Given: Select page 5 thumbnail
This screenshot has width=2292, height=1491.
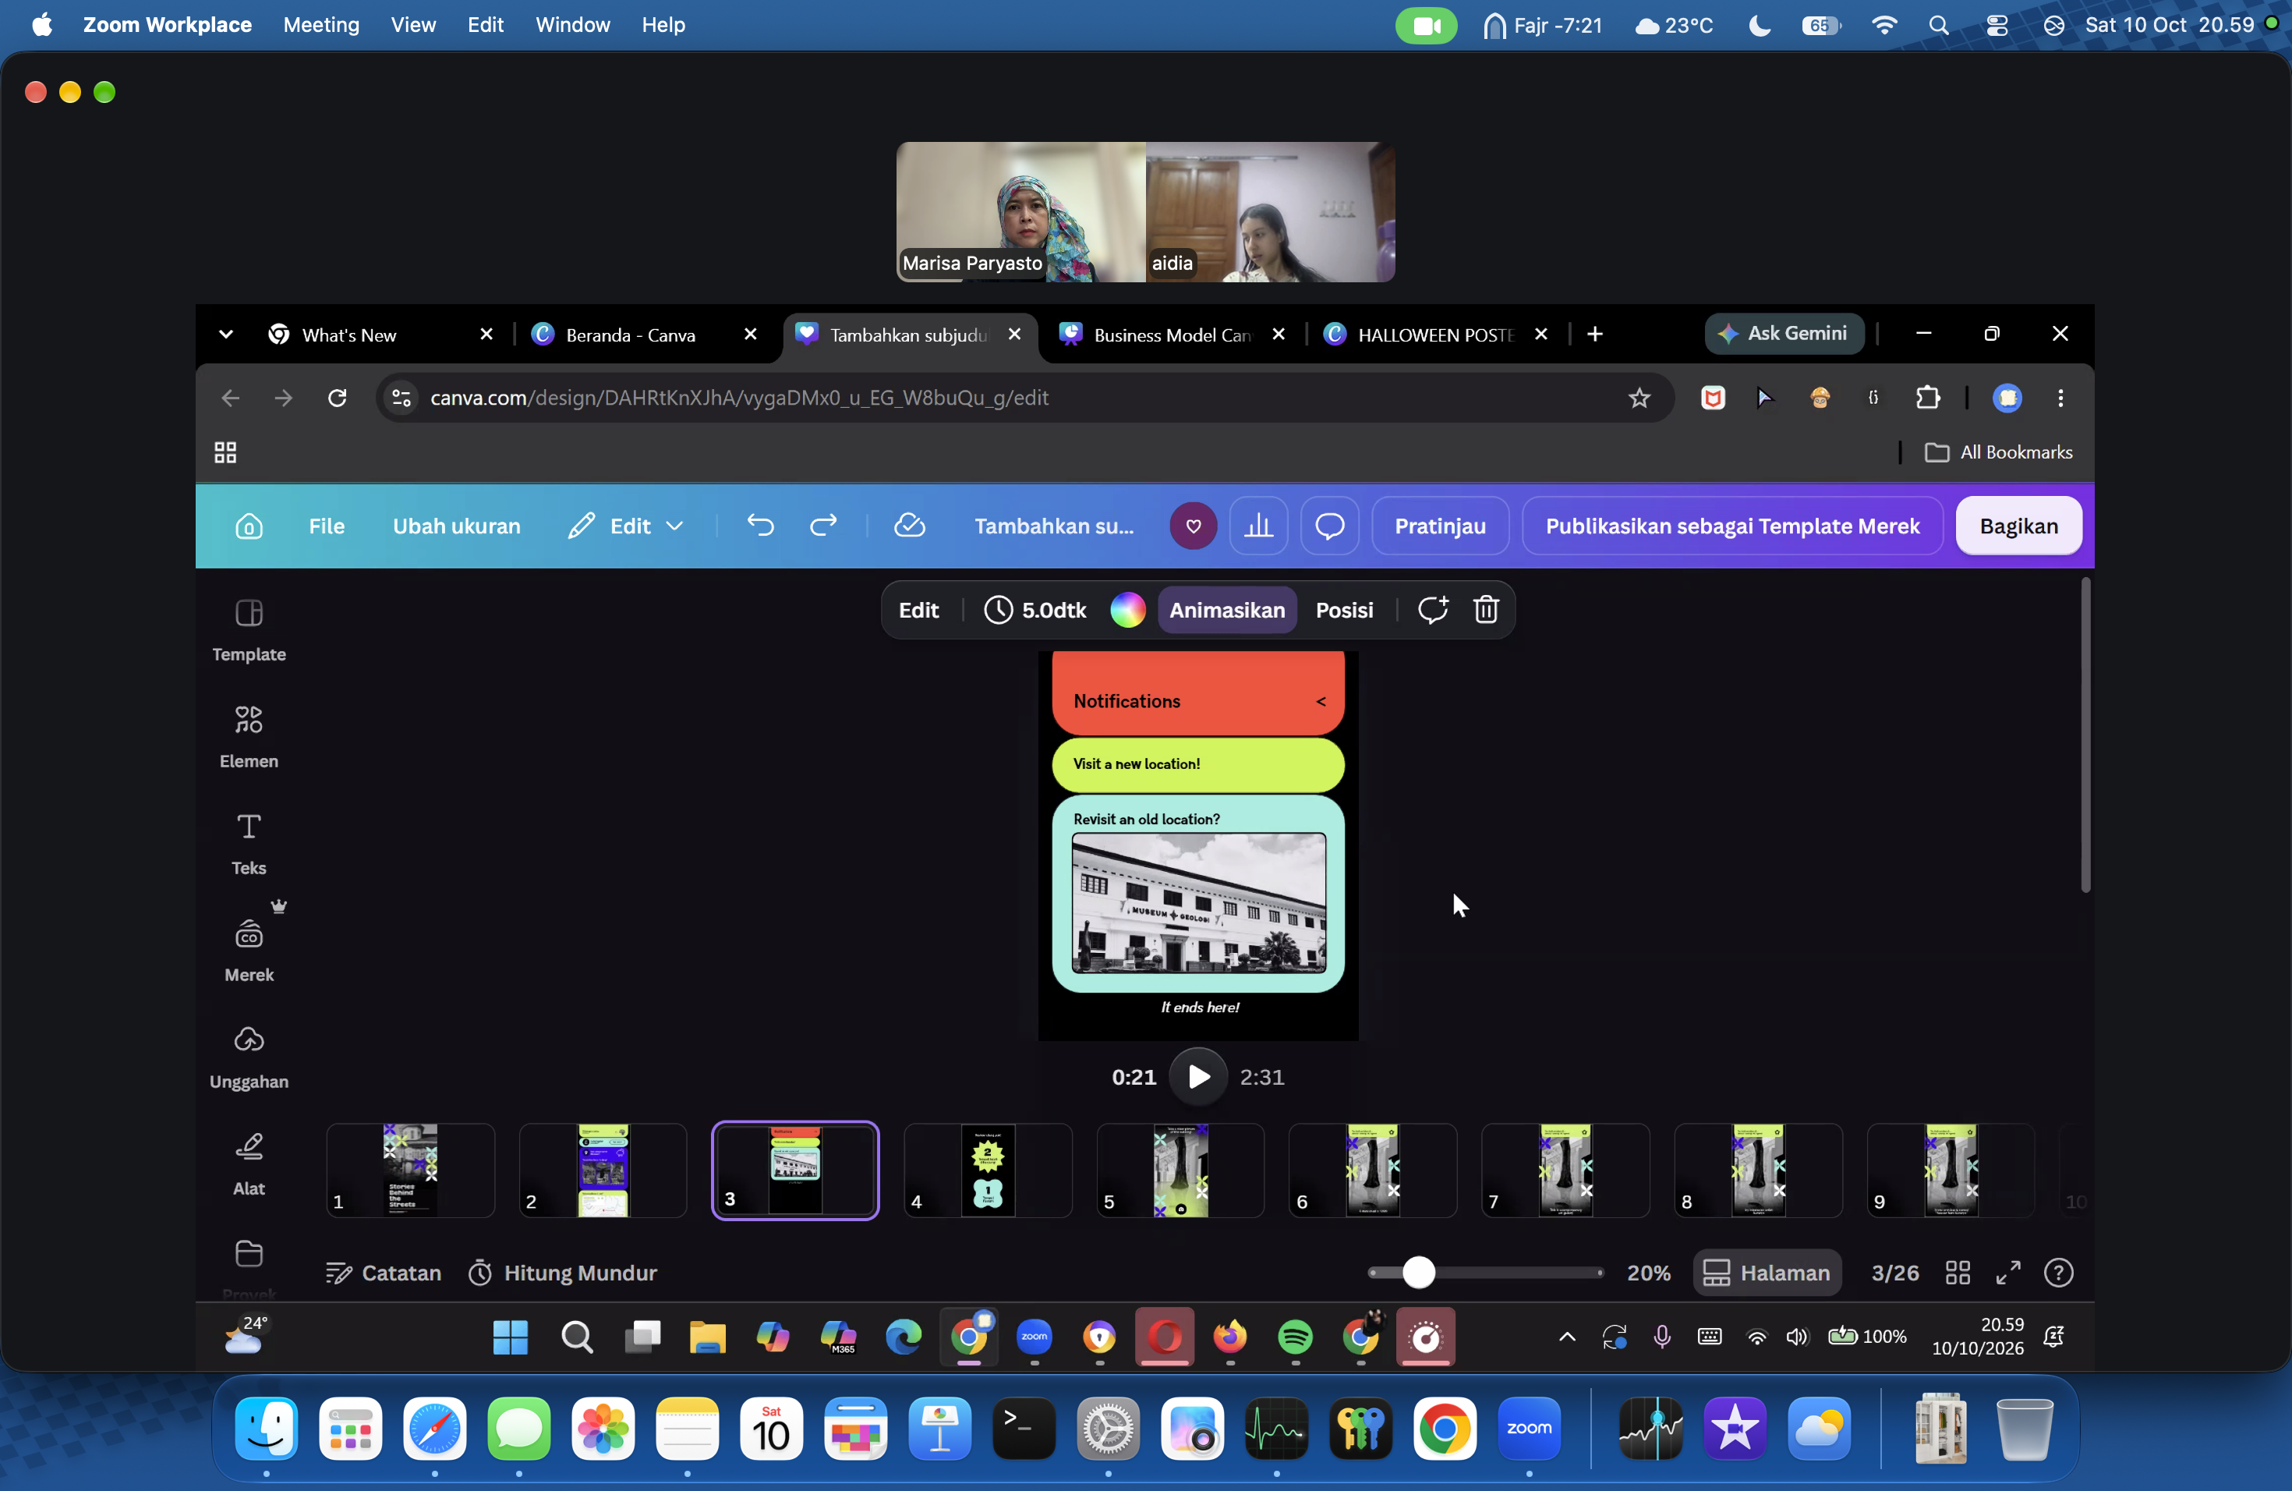Looking at the screenshot, I should click(1180, 1170).
